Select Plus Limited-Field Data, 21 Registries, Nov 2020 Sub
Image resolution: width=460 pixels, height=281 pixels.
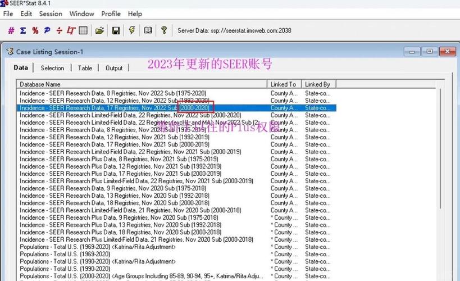[x=136, y=239]
